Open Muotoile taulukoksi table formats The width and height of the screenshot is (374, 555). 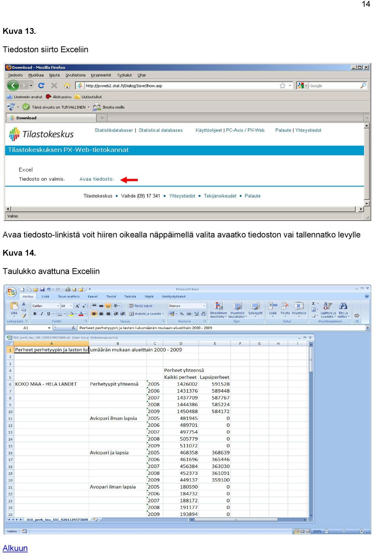(x=237, y=310)
